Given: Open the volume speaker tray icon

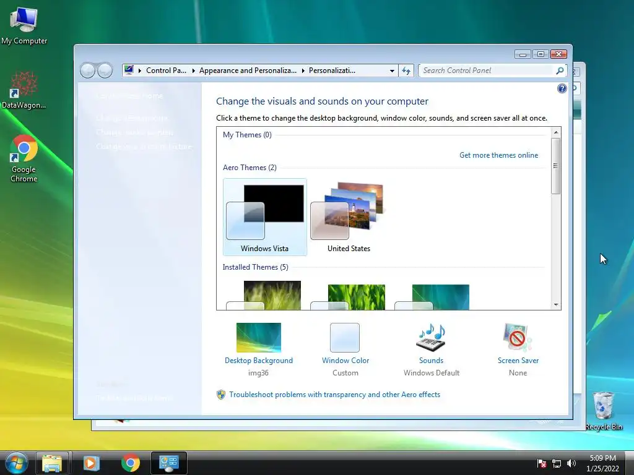Looking at the screenshot, I should (x=571, y=463).
